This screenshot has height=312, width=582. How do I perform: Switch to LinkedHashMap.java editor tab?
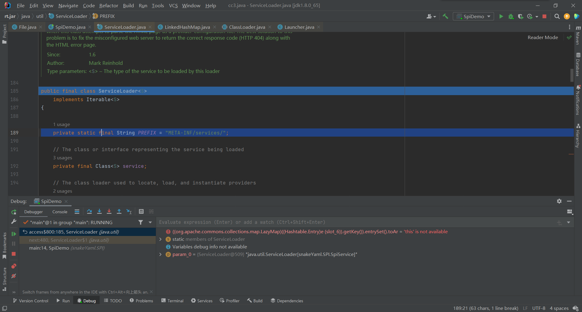pos(187,27)
